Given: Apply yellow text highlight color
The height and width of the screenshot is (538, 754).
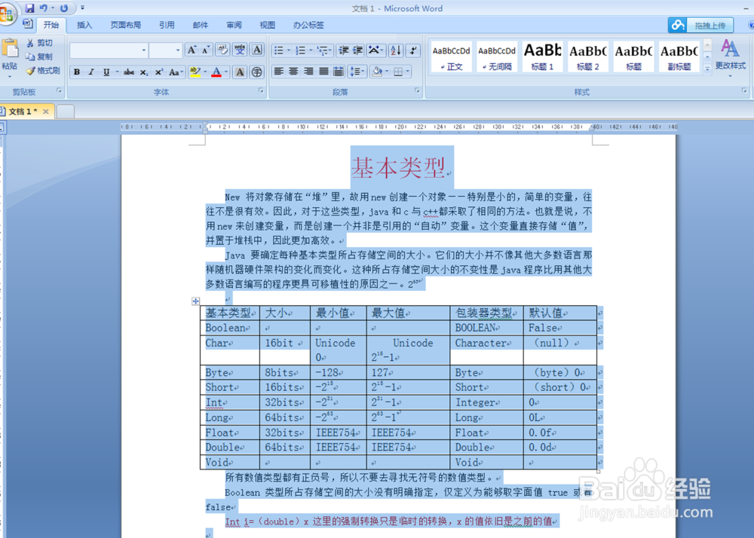Looking at the screenshot, I should [195, 72].
